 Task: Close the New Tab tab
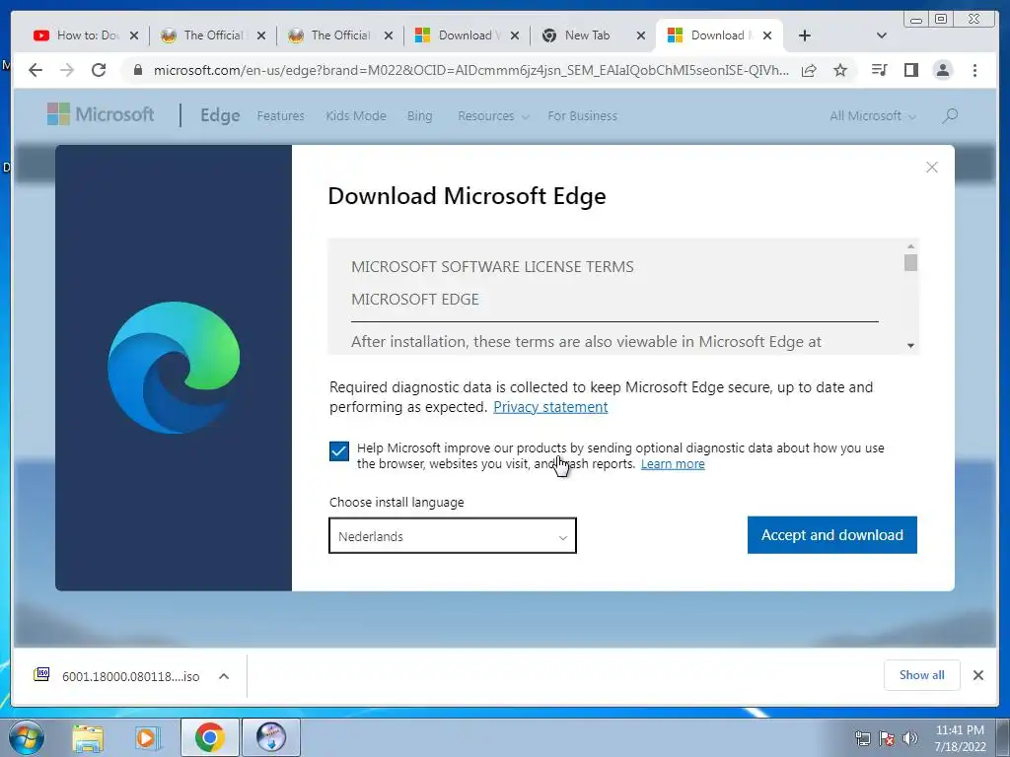click(641, 35)
